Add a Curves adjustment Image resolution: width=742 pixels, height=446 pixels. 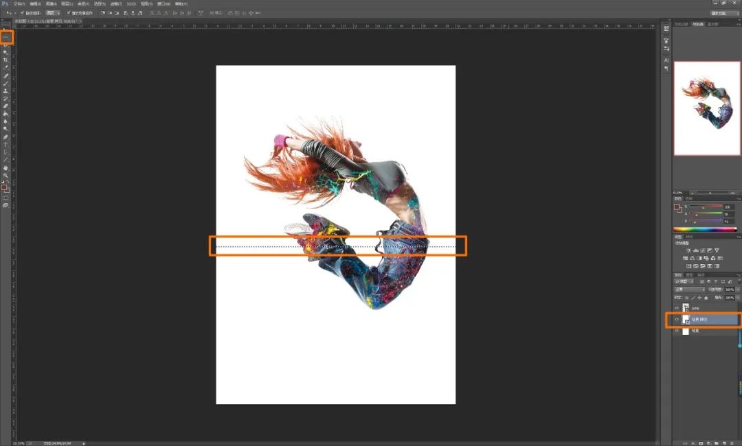(703, 250)
